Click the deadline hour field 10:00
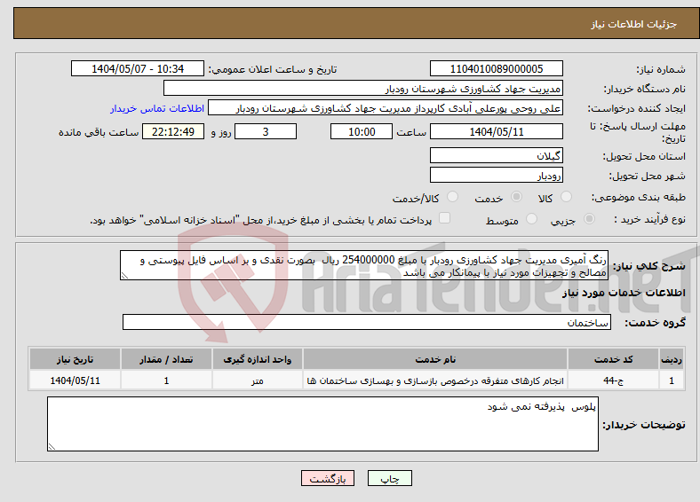Viewport: 700px width, 502px height. point(362,131)
